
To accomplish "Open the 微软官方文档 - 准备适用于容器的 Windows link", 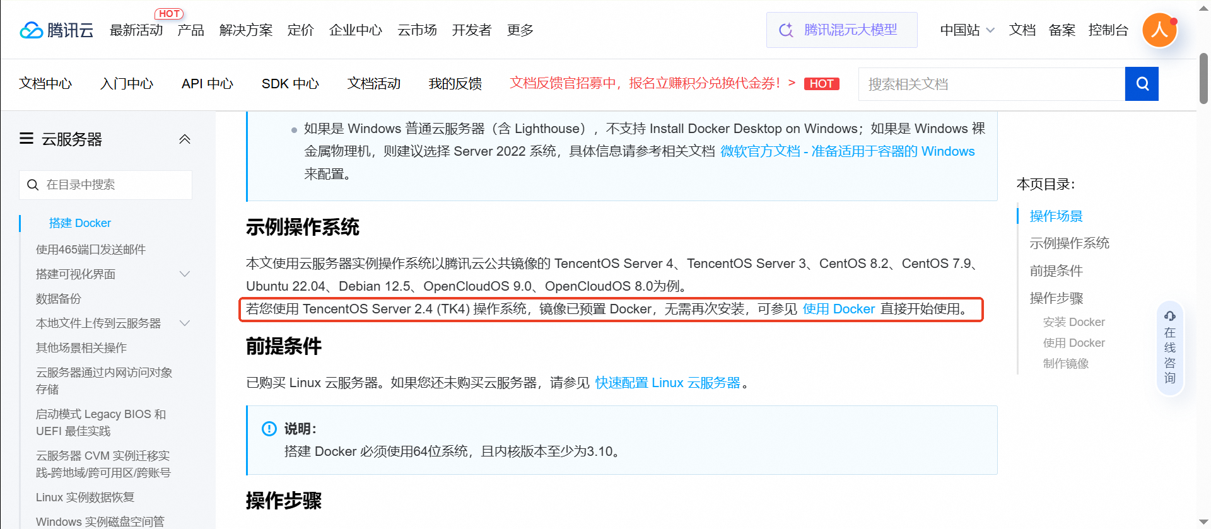I will click(x=848, y=151).
